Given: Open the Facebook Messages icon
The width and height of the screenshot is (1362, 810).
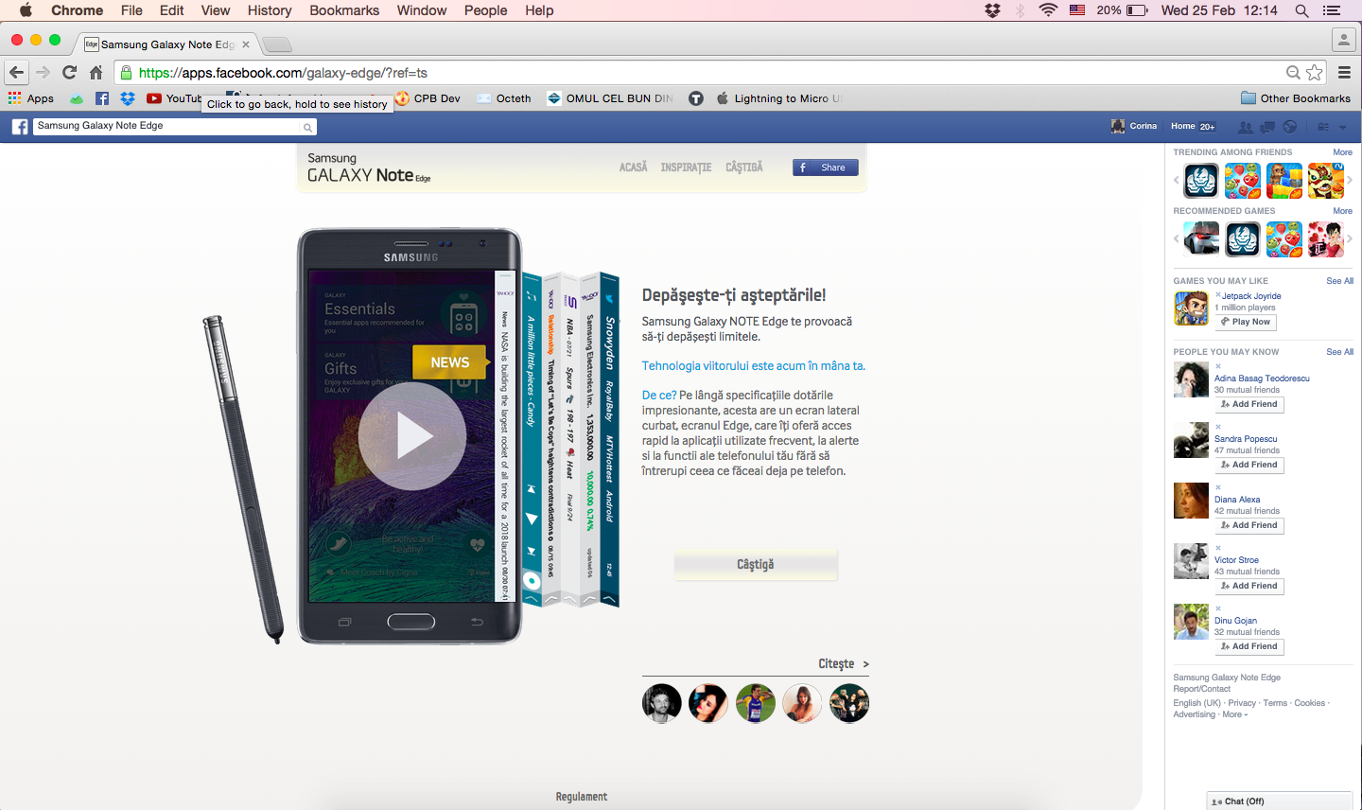Looking at the screenshot, I should pos(1267,127).
